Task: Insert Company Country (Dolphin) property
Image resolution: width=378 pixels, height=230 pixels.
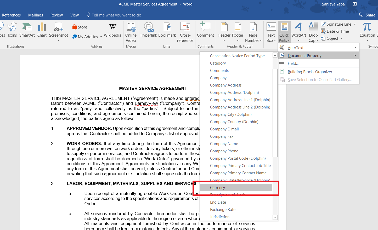Action: 236,122
